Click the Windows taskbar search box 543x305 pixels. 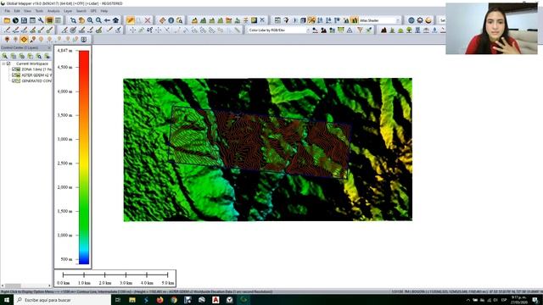point(62,300)
